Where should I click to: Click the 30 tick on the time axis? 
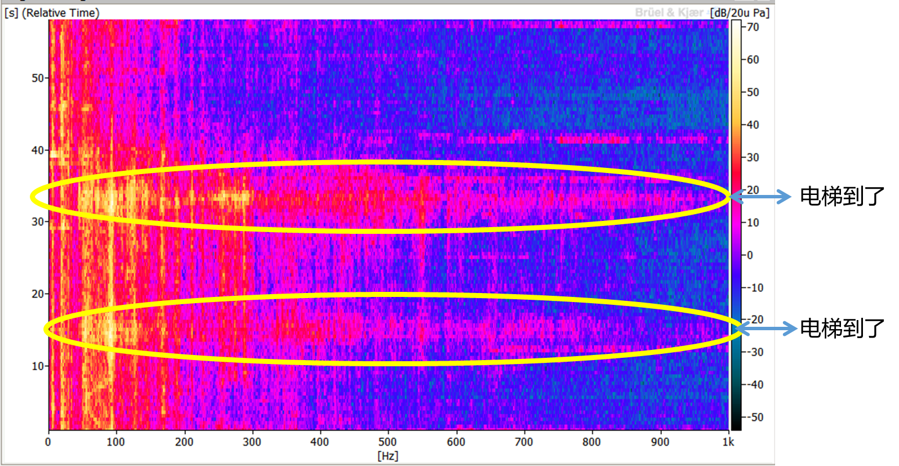37,222
